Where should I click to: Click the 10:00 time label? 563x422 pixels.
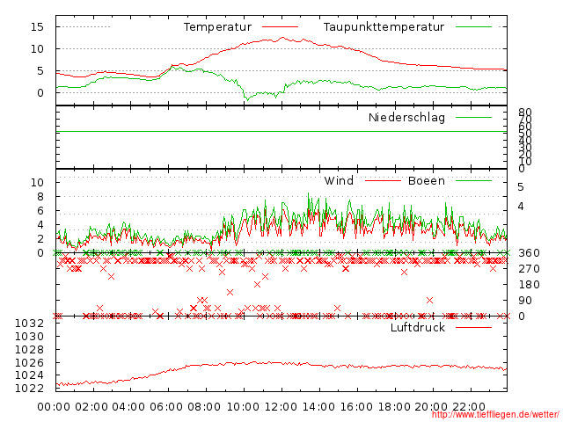point(244,407)
